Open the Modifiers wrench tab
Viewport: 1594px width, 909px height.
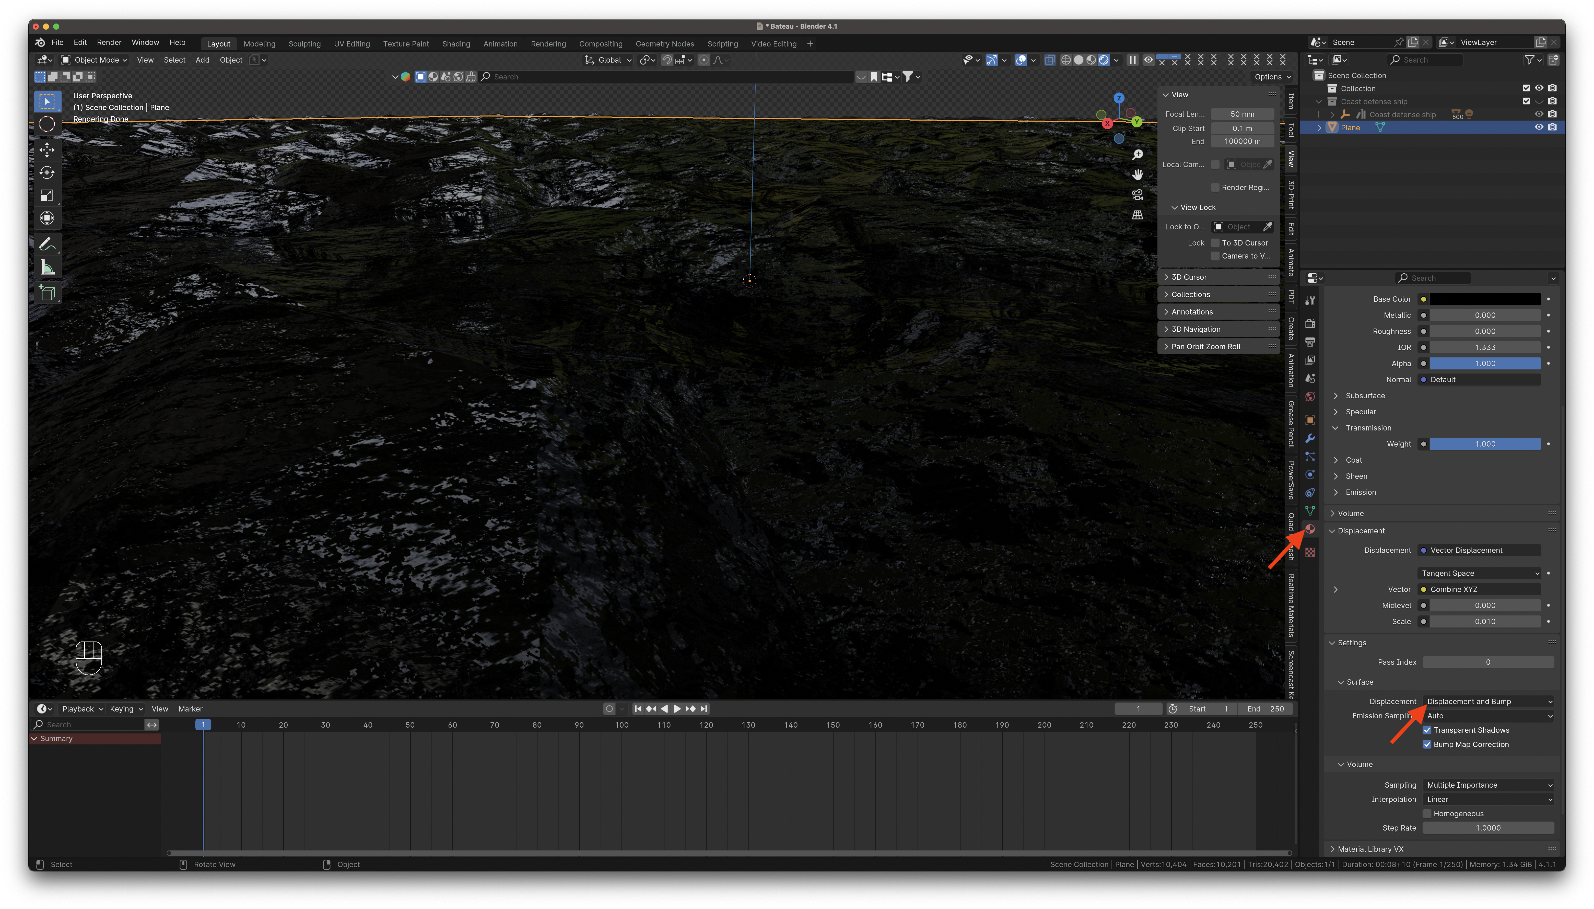1310,438
